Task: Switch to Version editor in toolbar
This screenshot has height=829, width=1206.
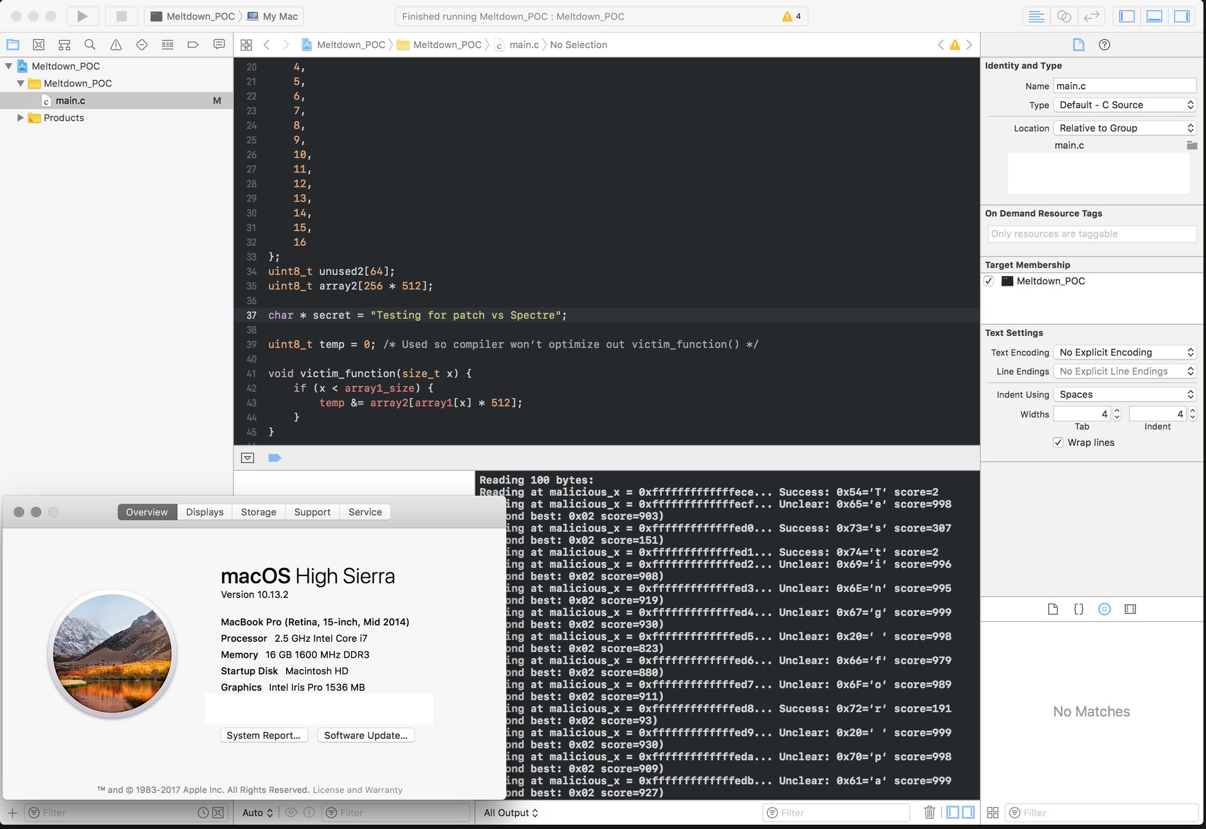Action: [x=1091, y=16]
